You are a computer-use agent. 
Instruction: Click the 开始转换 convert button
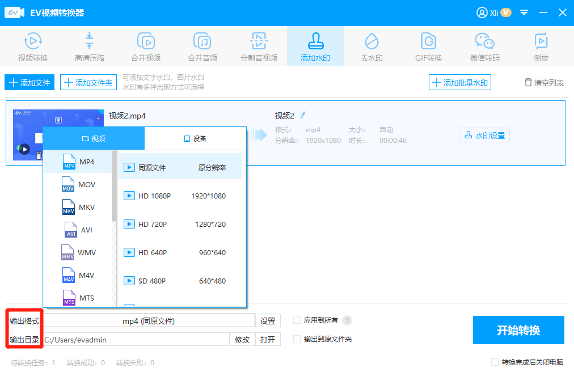[x=518, y=330]
